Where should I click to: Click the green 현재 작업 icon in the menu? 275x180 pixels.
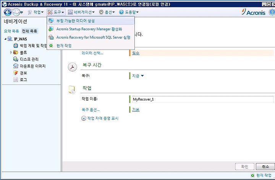[x=51, y=45]
